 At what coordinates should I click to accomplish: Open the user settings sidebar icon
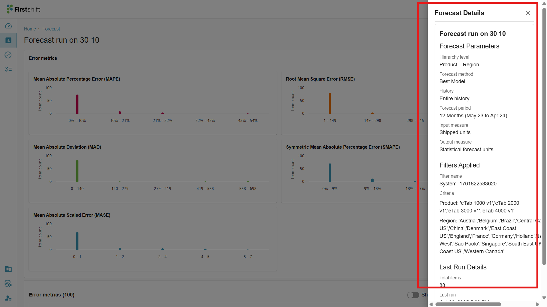(8, 298)
